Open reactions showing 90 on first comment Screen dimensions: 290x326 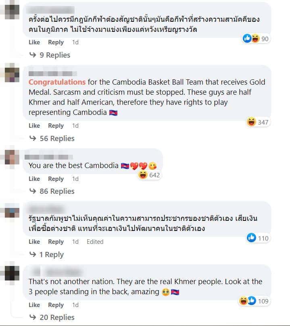coord(256,39)
